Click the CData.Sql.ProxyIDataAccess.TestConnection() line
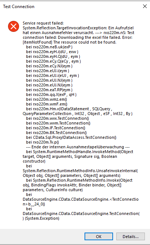The width and height of the screenshot is (150, 245). tap(71, 137)
